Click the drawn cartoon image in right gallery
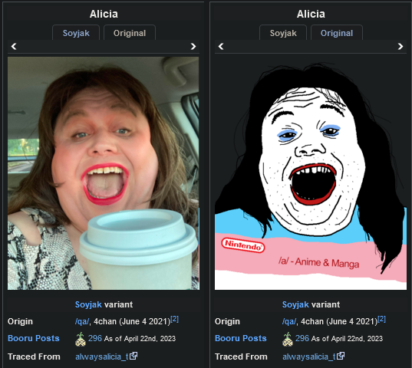The width and height of the screenshot is (412, 368). pyautogui.click(x=311, y=173)
